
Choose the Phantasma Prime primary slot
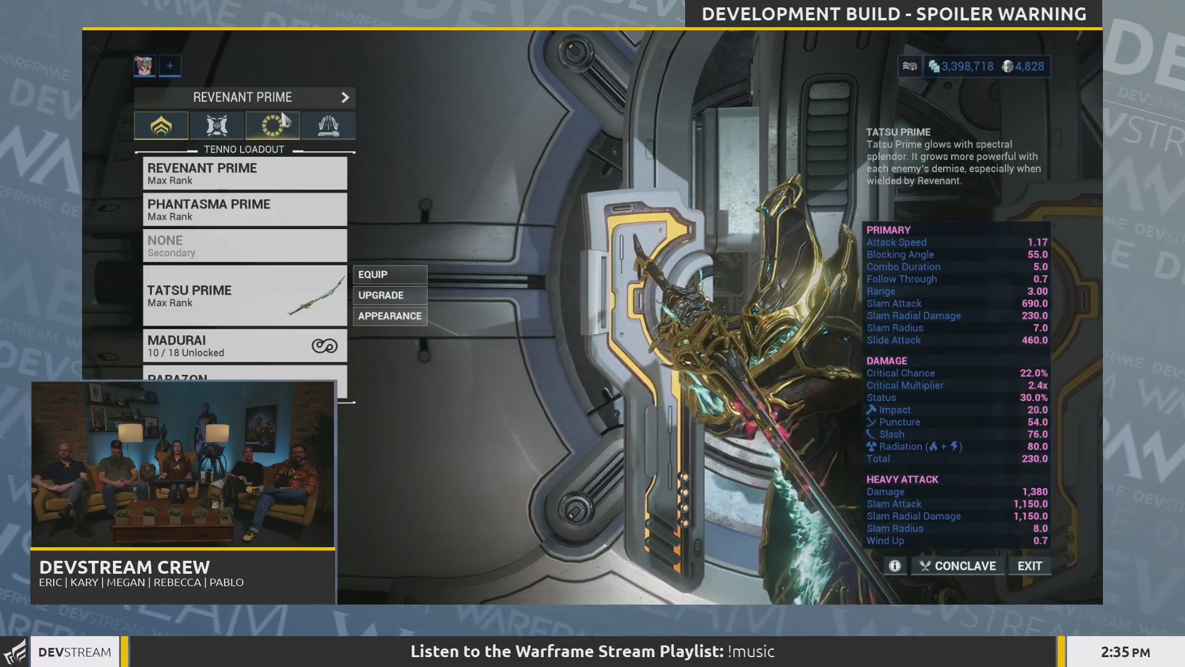point(245,209)
